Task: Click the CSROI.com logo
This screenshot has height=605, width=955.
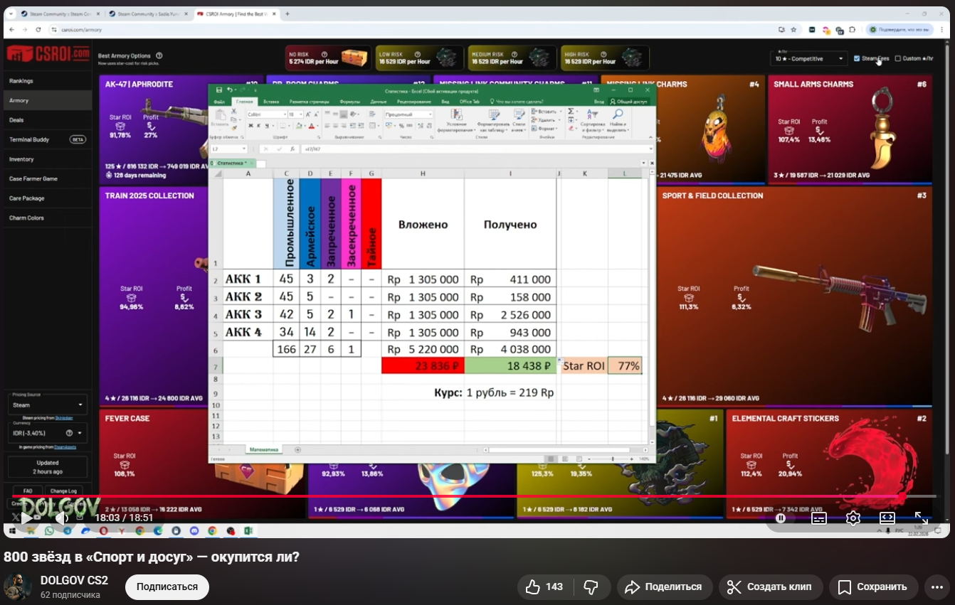Action: (48, 54)
